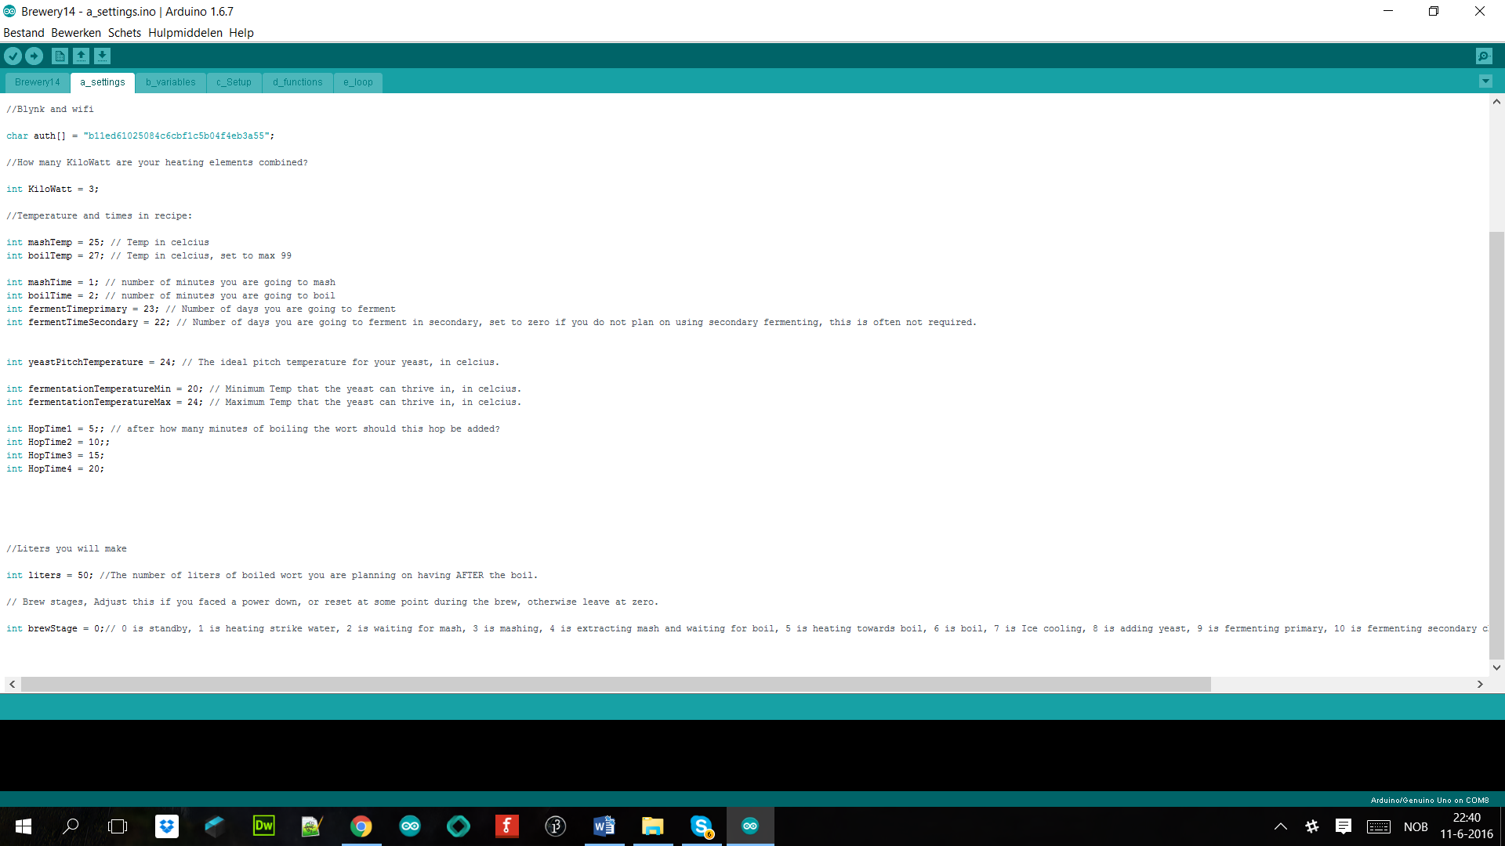Expand the b_variables tab

tap(169, 81)
